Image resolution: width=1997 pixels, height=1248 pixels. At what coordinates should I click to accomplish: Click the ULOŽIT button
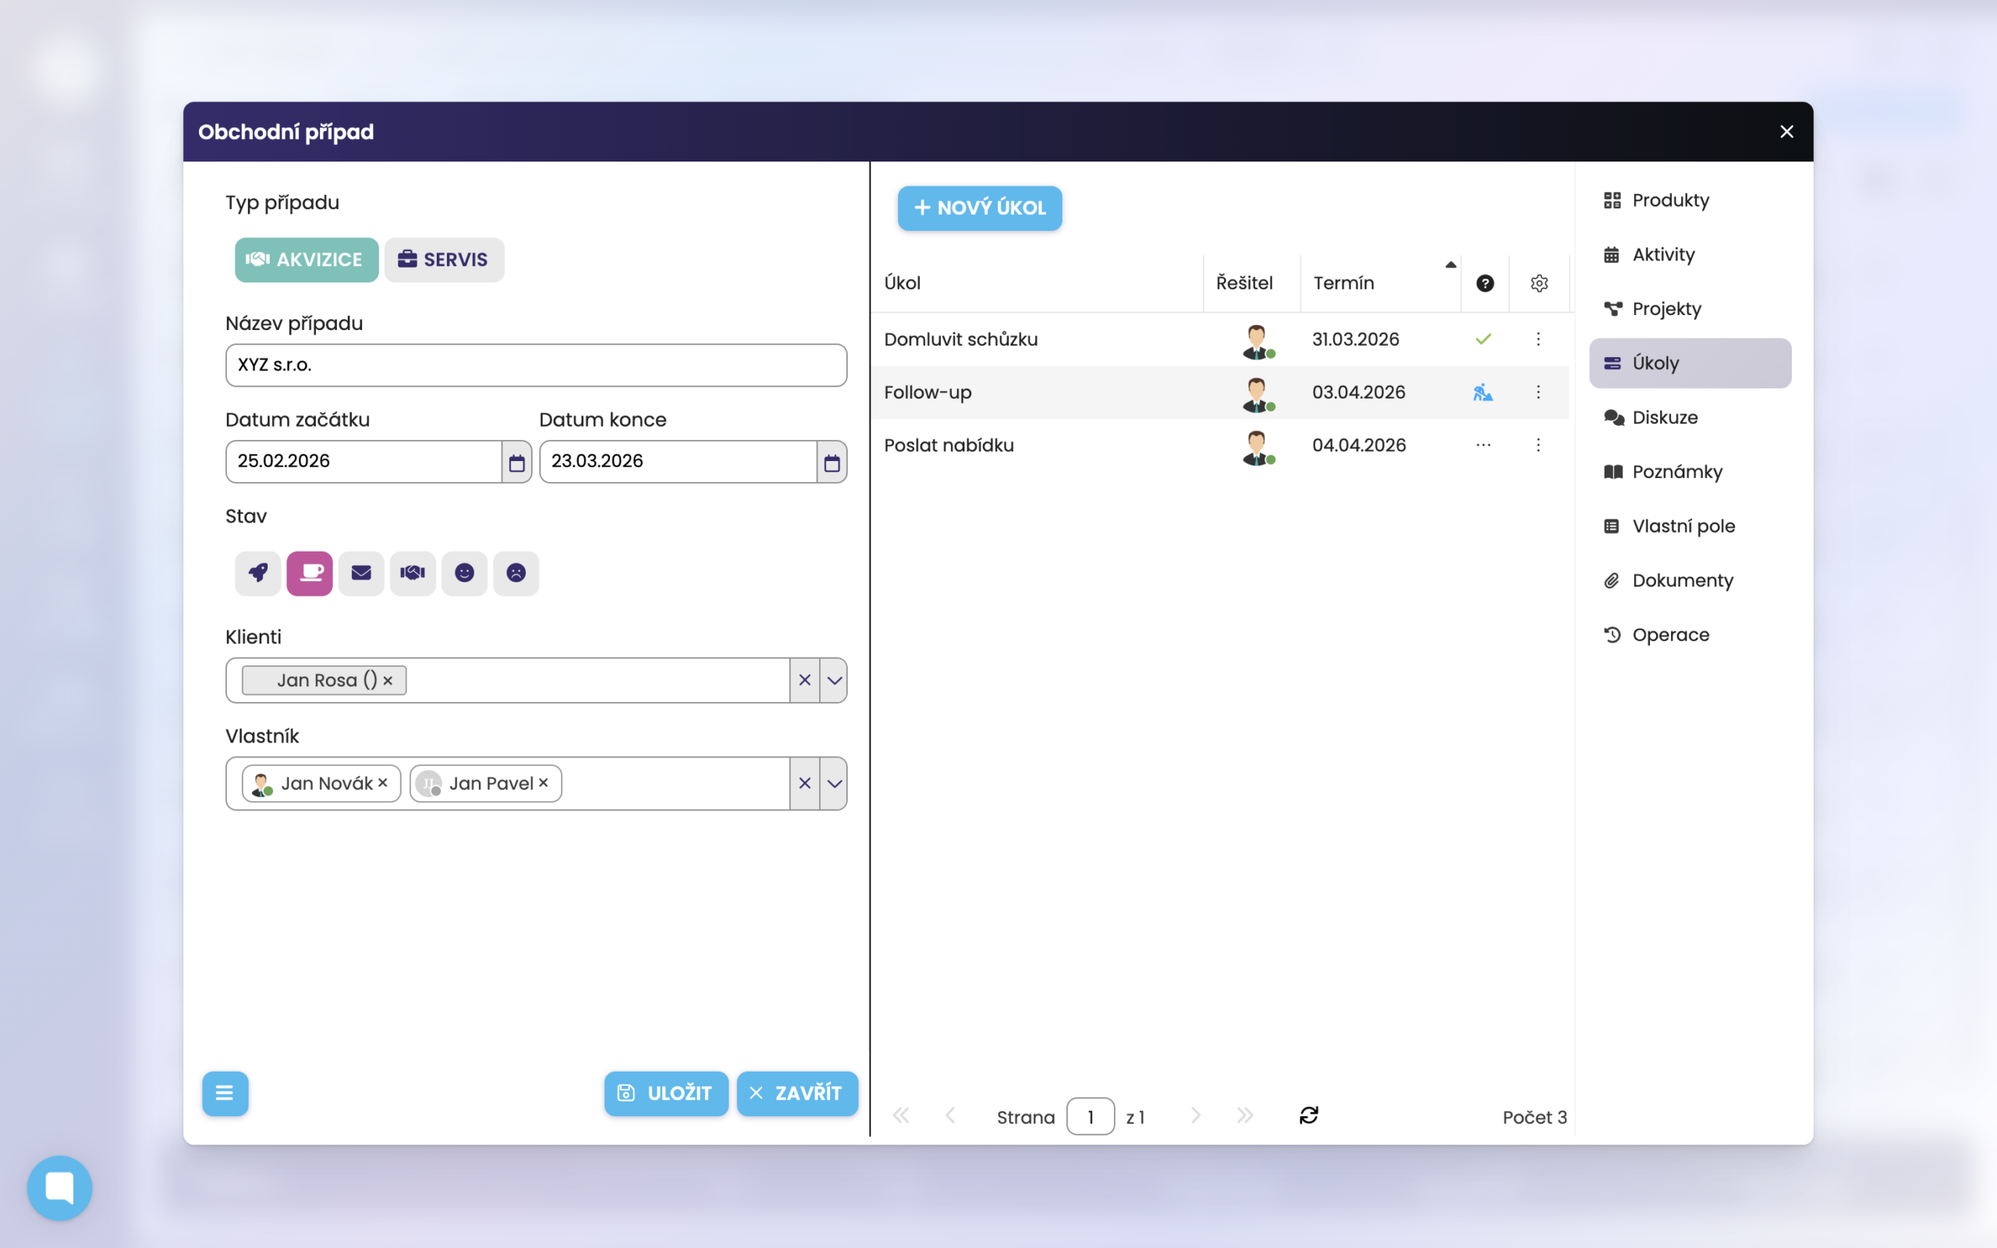665,1093
